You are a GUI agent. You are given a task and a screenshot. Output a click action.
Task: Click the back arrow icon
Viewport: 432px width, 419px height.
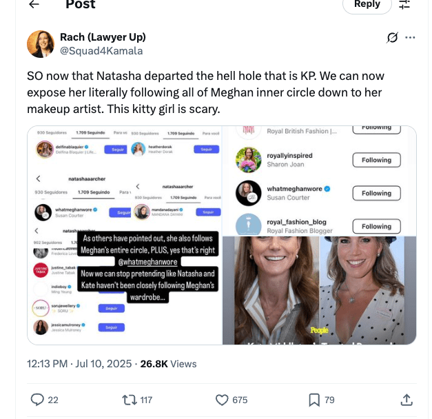point(34,4)
